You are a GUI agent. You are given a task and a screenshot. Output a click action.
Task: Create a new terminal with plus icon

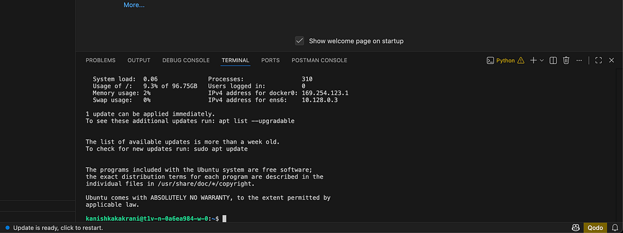click(x=533, y=60)
